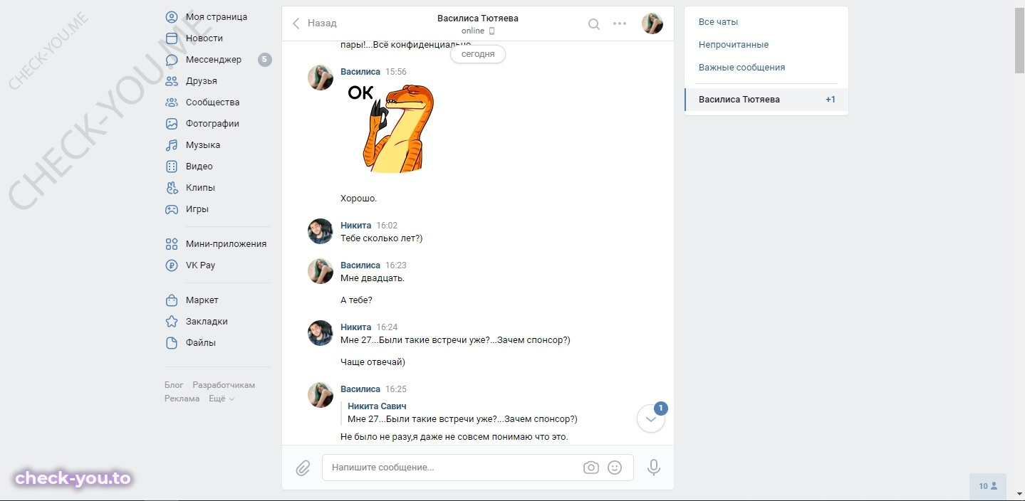Open Музыка note icon
Screen dimensions: 1025x501
tap(171, 145)
